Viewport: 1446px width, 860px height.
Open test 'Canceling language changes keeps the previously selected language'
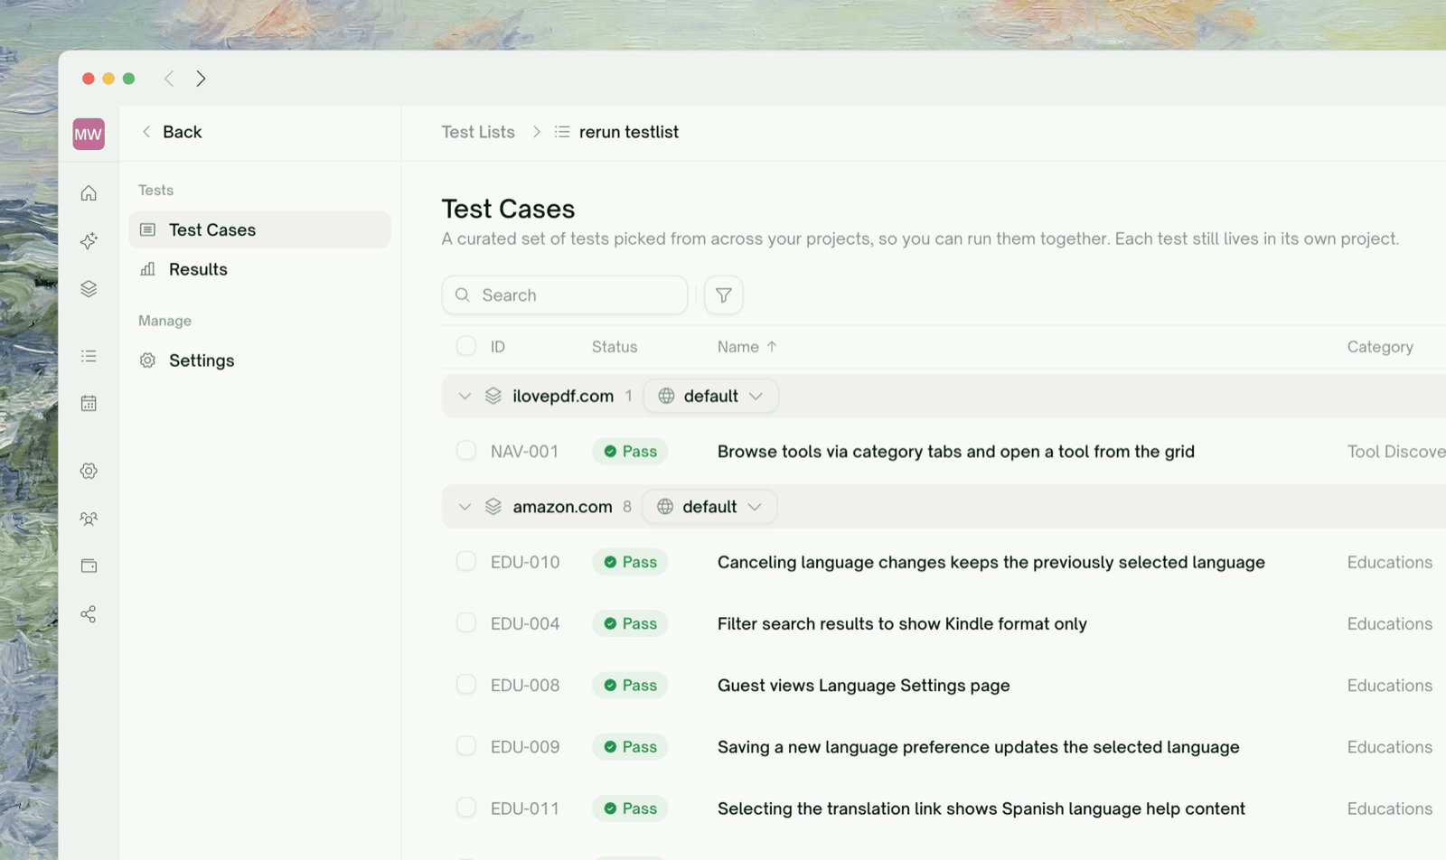click(991, 562)
